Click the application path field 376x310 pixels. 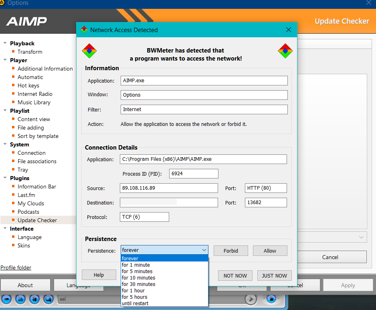click(203, 159)
